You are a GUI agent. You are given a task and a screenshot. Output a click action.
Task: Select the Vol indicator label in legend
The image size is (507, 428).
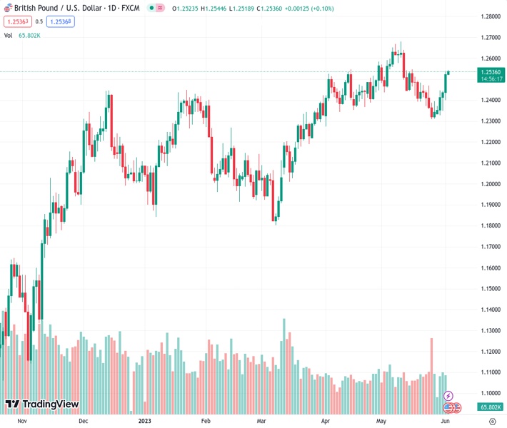click(8, 34)
